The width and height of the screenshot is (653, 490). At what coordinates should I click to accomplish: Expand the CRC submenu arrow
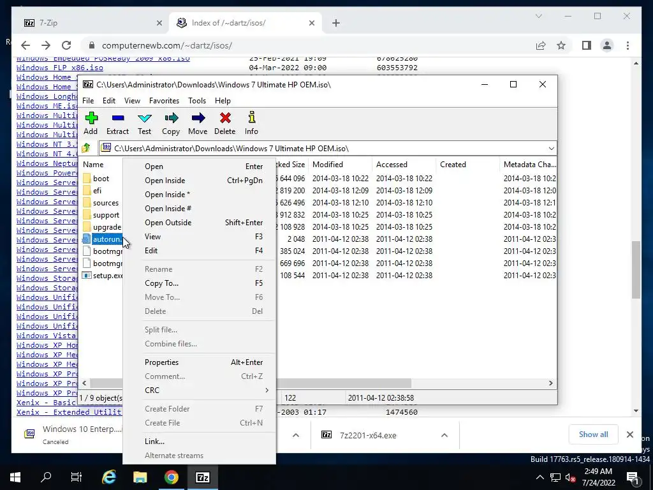coord(267,390)
